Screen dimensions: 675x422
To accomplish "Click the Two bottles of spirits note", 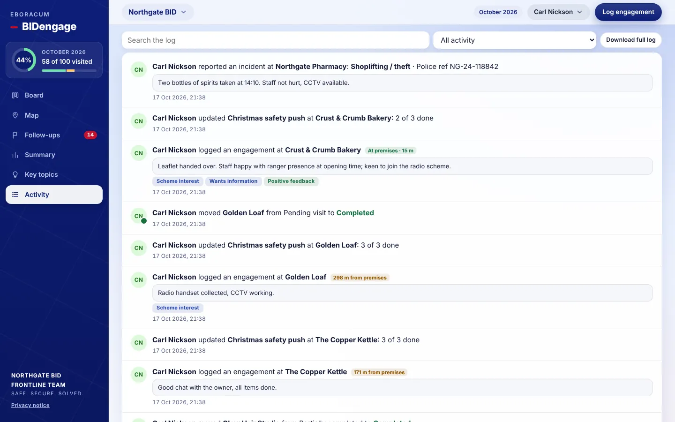I will click(402, 83).
